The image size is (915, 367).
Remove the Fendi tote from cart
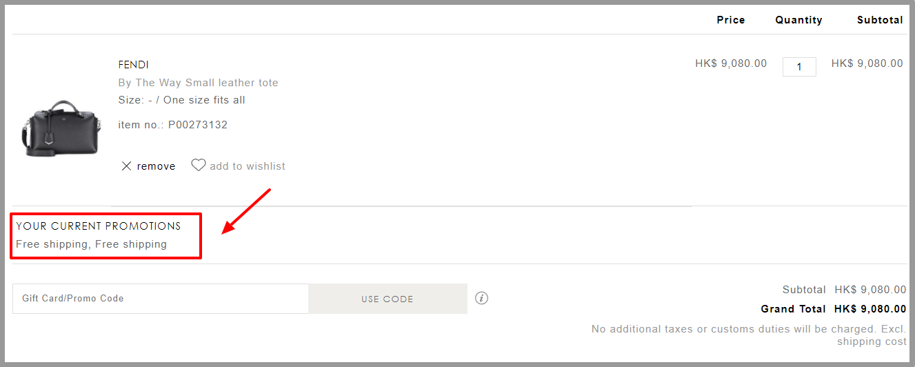pyautogui.click(x=148, y=166)
